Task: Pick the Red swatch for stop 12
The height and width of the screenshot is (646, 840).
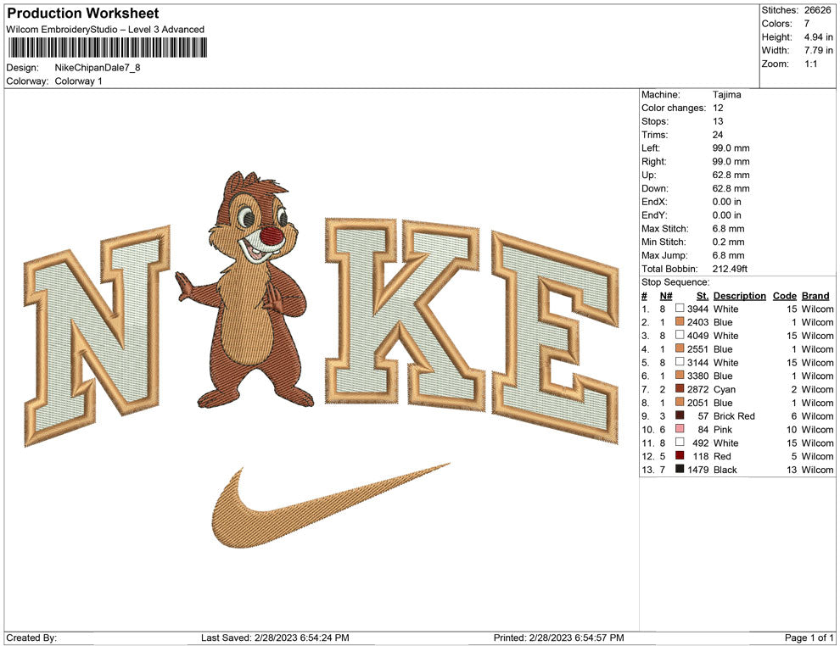Action: click(680, 455)
